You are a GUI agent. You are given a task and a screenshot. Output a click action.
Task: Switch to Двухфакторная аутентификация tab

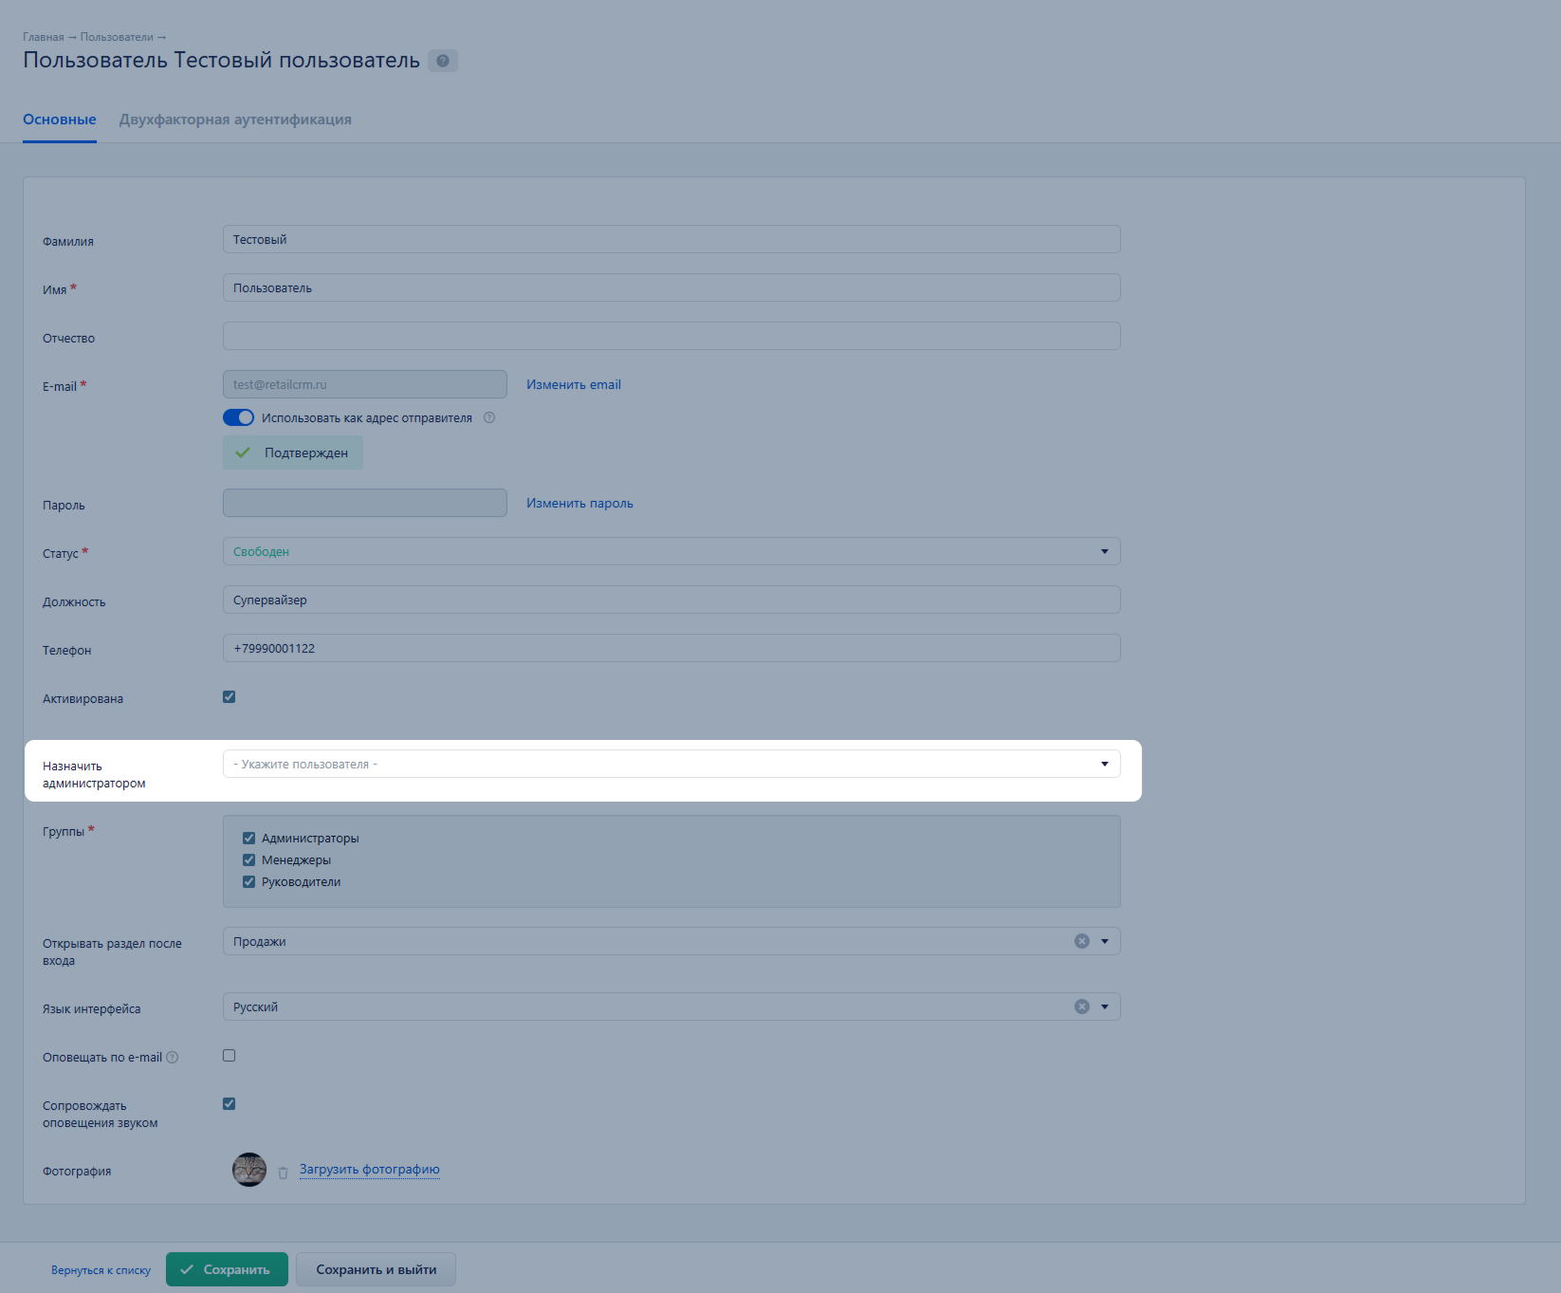[x=235, y=120]
